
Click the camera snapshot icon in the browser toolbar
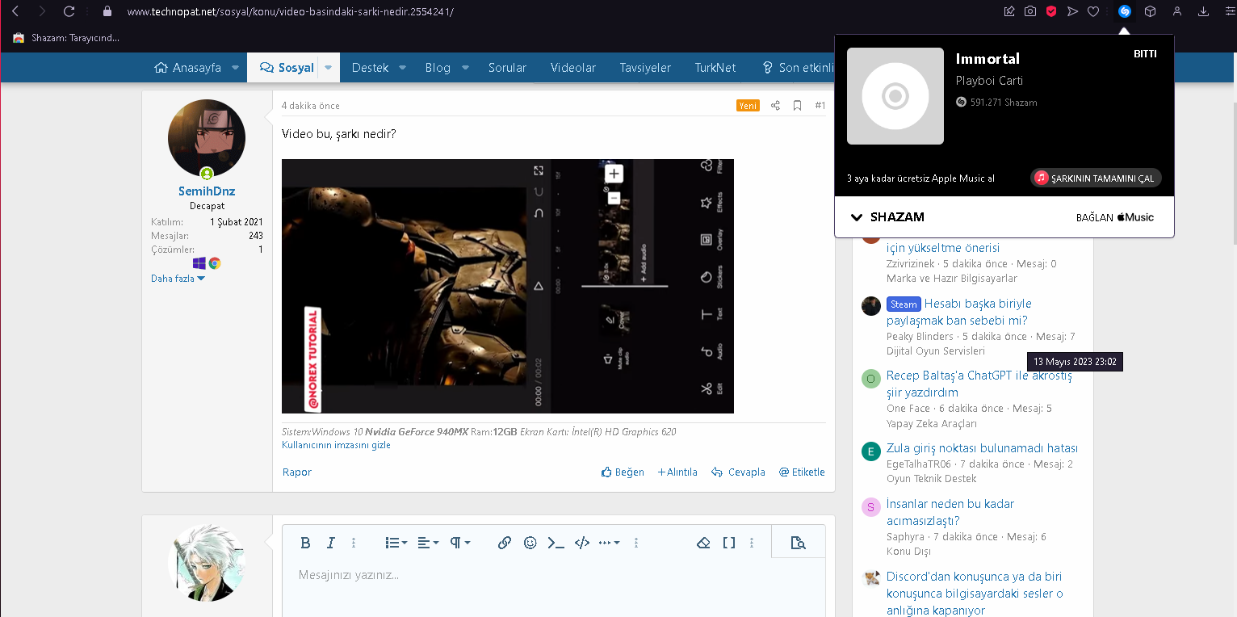pyautogui.click(x=1030, y=11)
